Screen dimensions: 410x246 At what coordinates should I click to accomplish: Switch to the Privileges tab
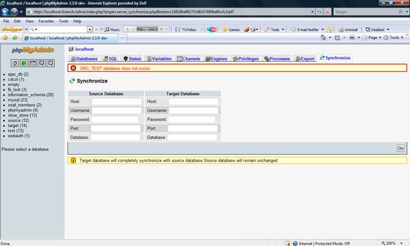(x=245, y=59)
